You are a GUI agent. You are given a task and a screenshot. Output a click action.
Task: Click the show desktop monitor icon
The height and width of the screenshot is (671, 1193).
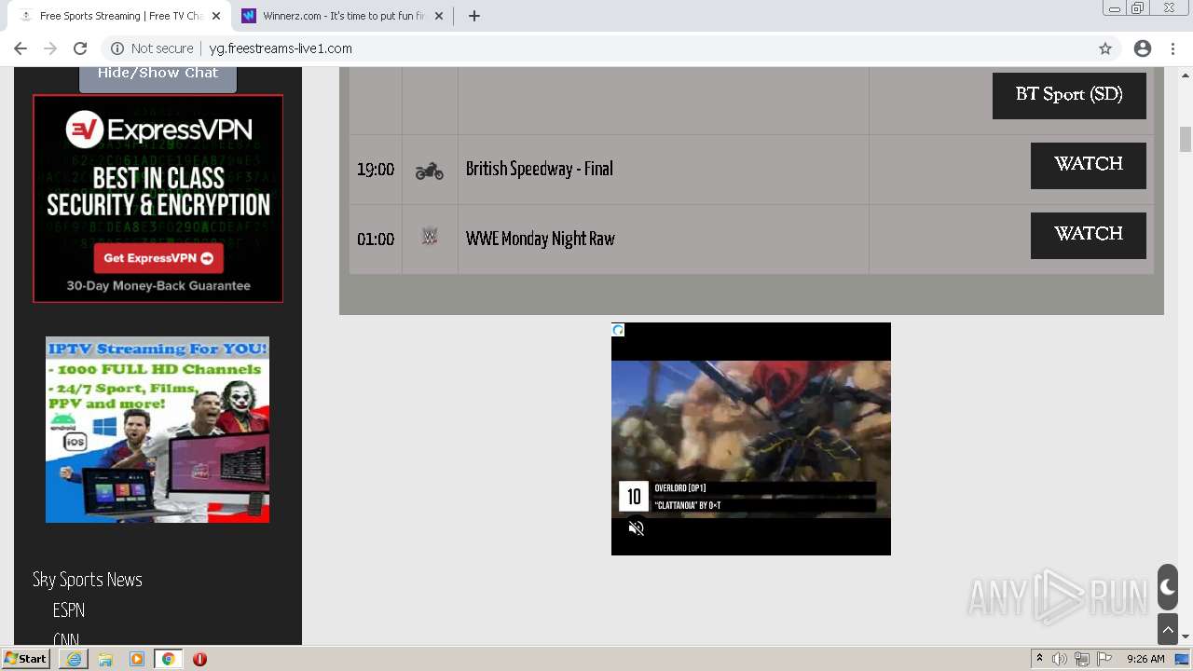coord(1183,659)
